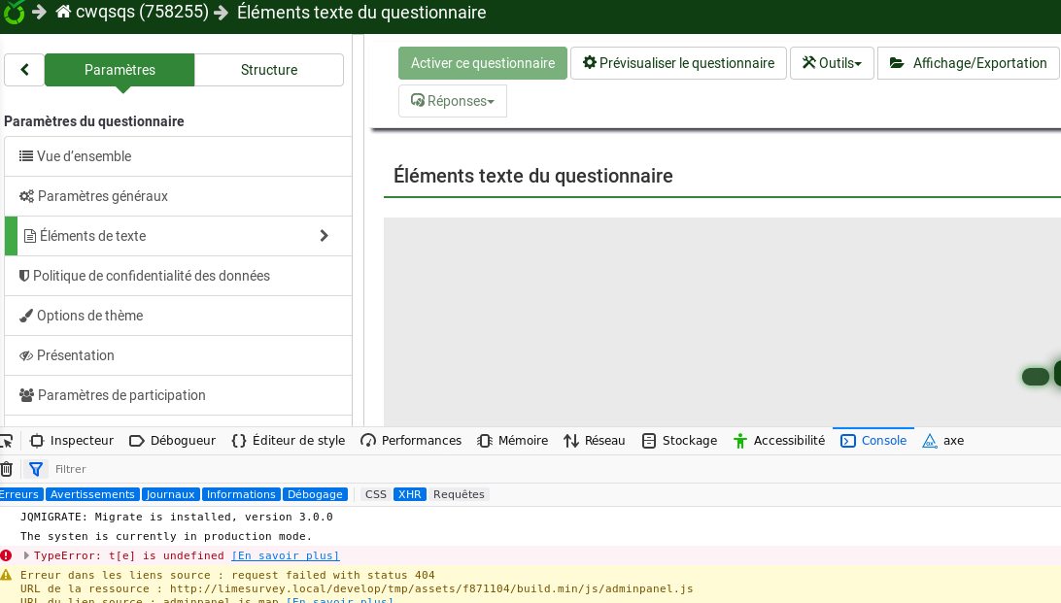Image resolution: width=1061 pixels, height=603 pixels.
Task: Enable the CSS console filter
Action: (375, 494)
